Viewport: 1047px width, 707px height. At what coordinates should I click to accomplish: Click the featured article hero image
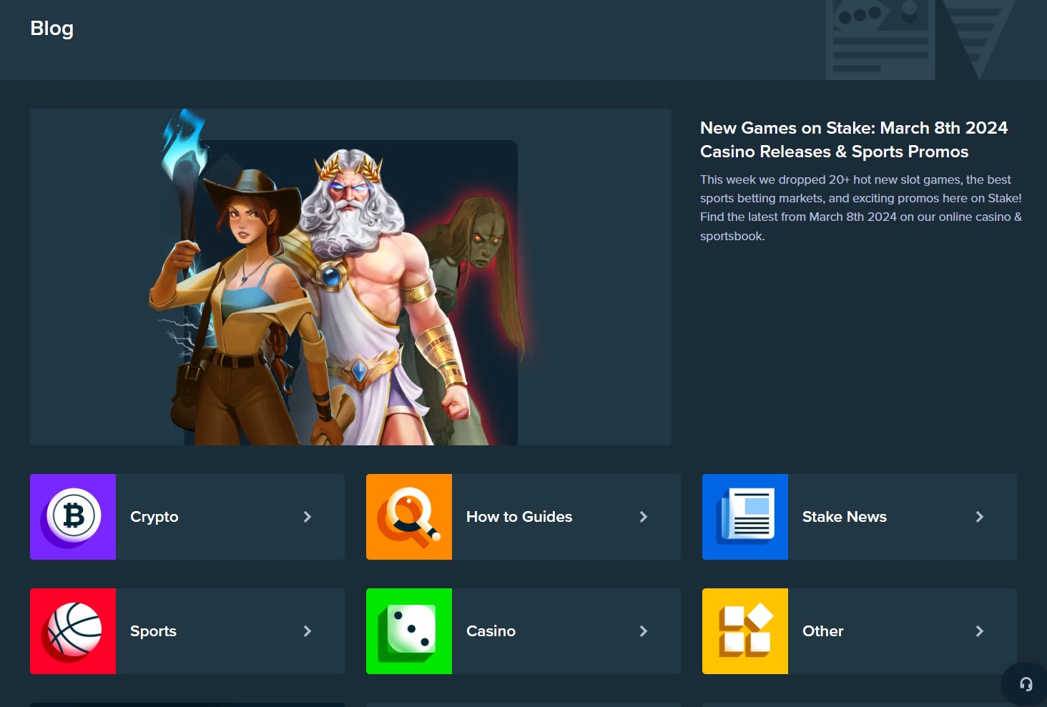click(350, 277)
